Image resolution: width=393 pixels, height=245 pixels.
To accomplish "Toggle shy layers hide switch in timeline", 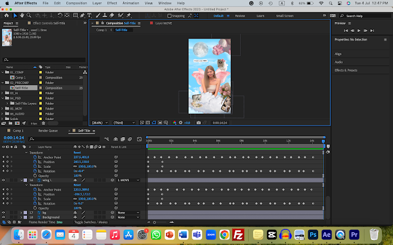I will (x=115, y=139).
